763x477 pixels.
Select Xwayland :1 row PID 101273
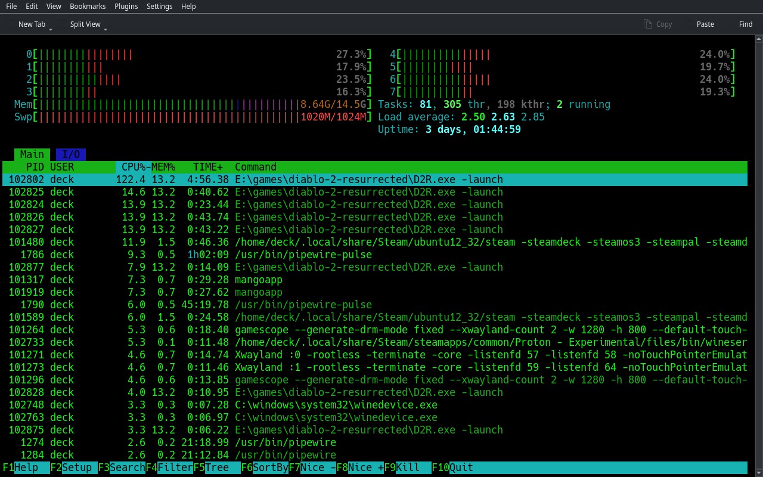(375, 367)
